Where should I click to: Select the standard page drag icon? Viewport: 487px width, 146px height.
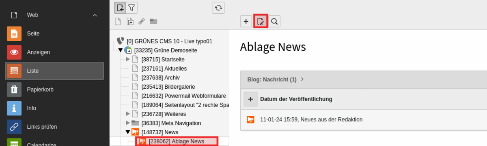pyautogui.click(x=118, y=21)
